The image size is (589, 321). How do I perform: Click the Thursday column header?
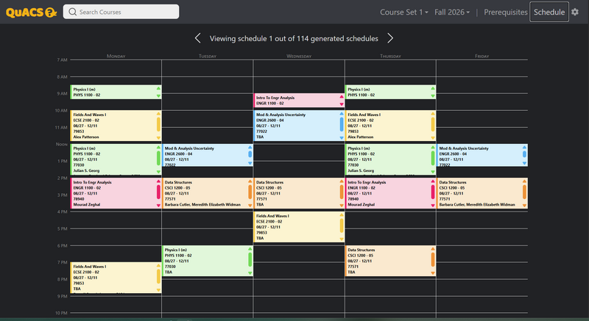(390, 56)
